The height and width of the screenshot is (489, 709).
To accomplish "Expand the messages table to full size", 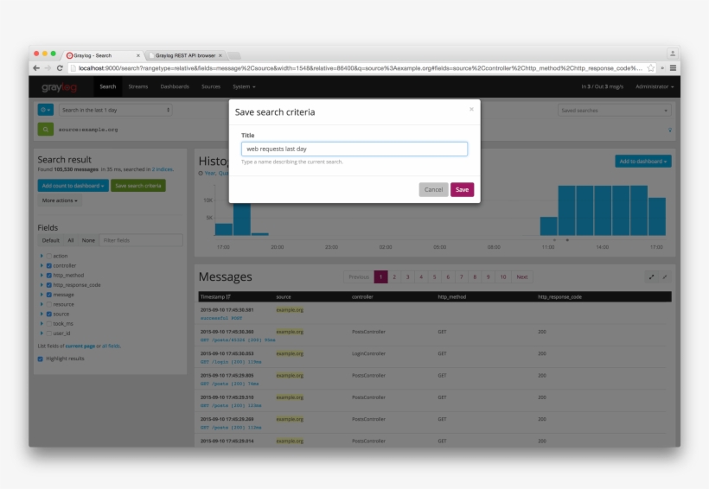I will point(651,276).
